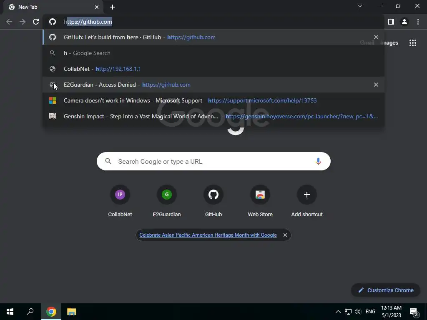This screenshot has height=320, width=427.
Task: Select the Genshin Impact suggestion
Action: click(213, 116)
